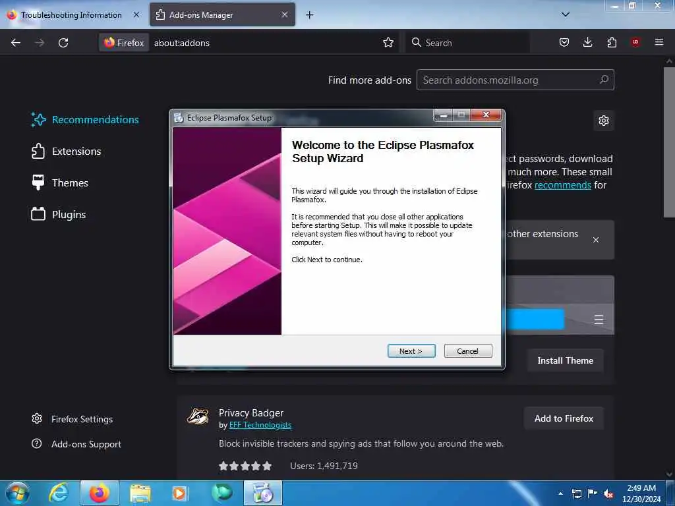
Task: Switch to the Troubleshooting Information tab
Action: pos(71,15)
